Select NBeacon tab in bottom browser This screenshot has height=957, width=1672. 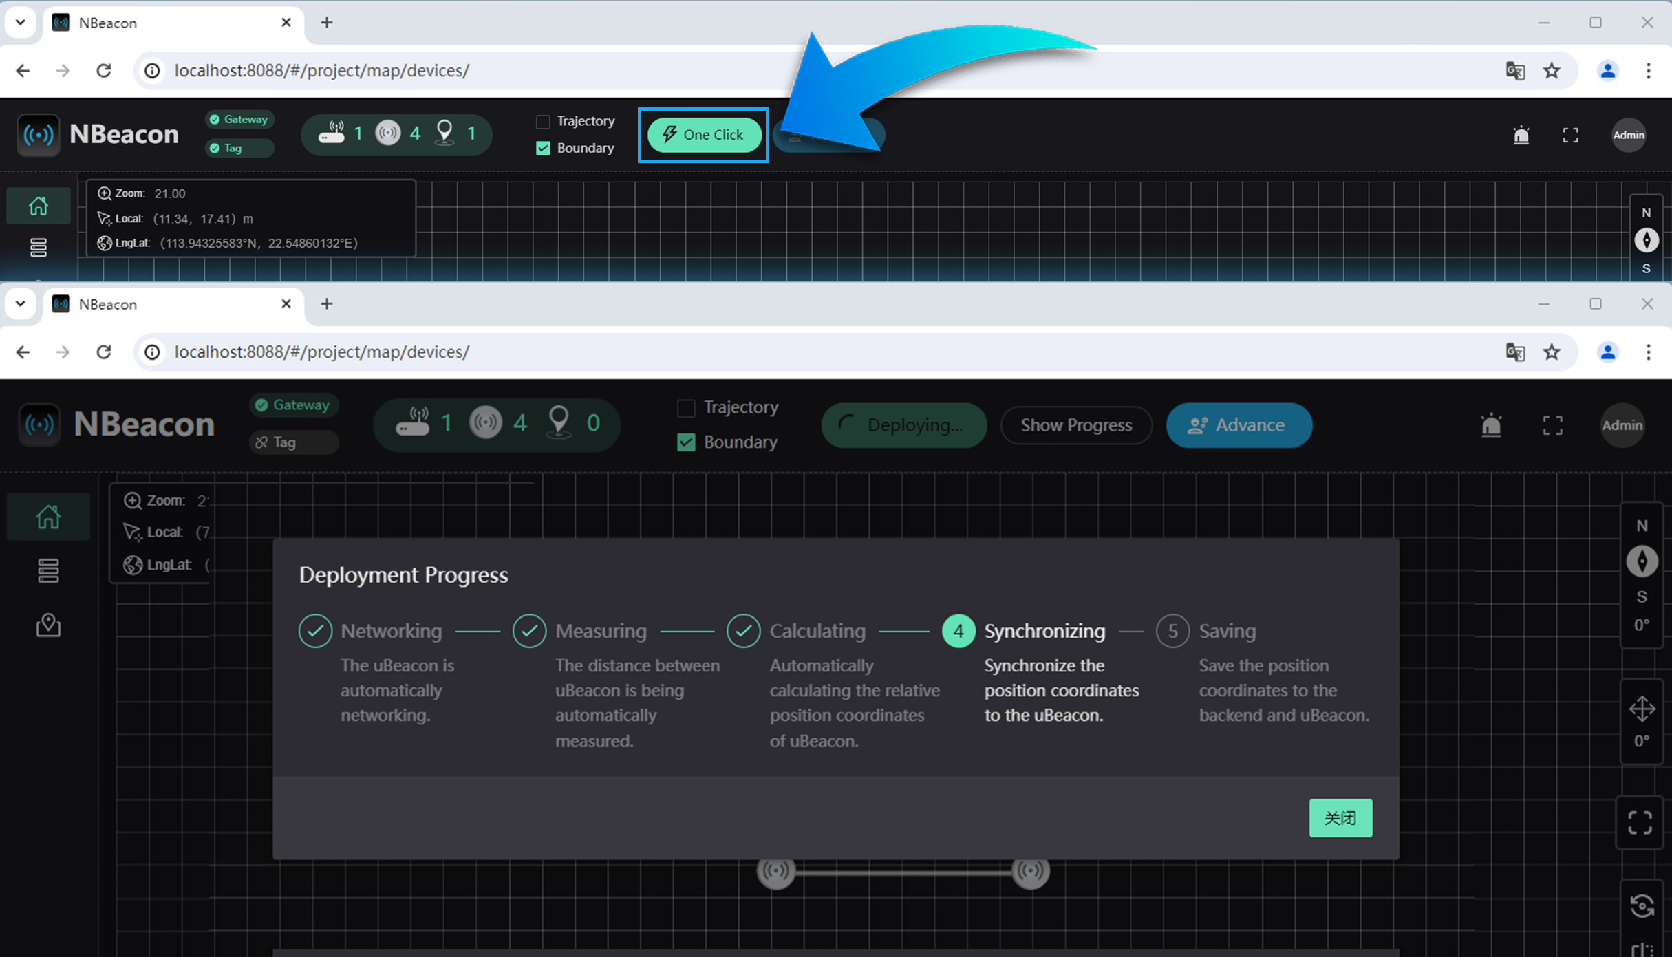coord(172,304)
